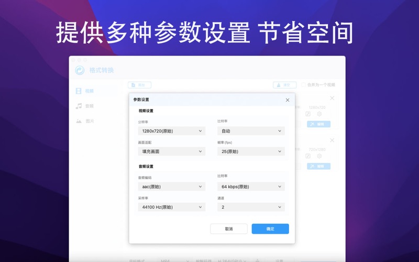Open gear settings on the 720x1280 card
This screenshot has width=419, height=262.
[319, 156]
